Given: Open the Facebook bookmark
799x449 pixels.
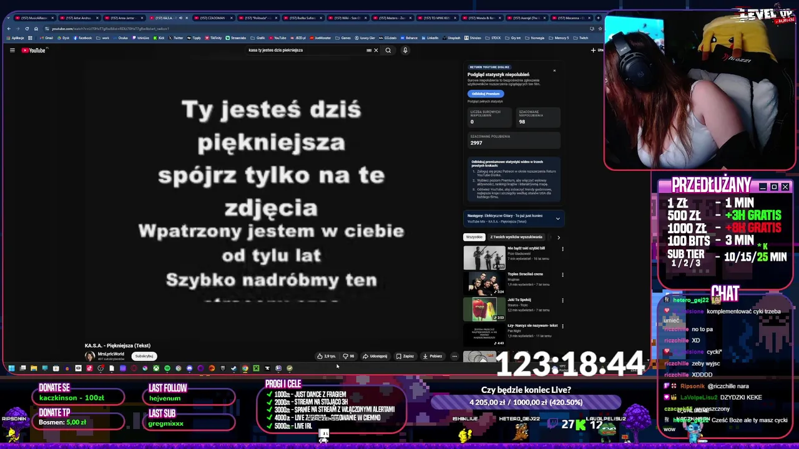Looking at the screenshot, I should pyautogui.click(x=82, y=38).
